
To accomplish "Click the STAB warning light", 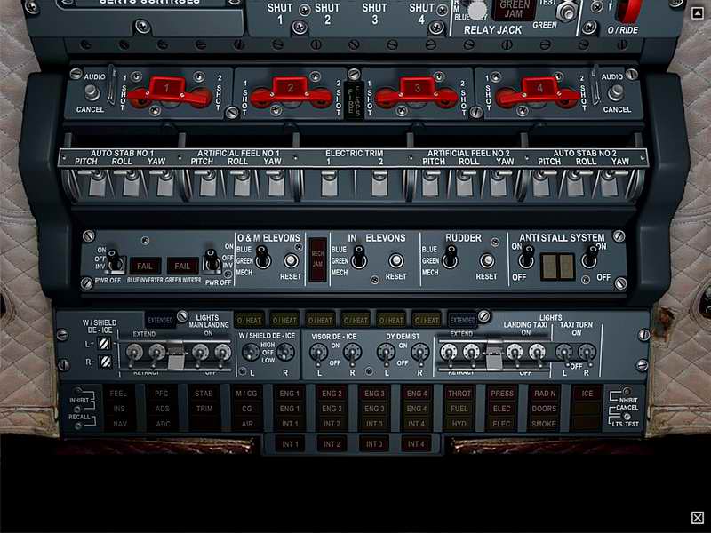I will pos(204,394).
